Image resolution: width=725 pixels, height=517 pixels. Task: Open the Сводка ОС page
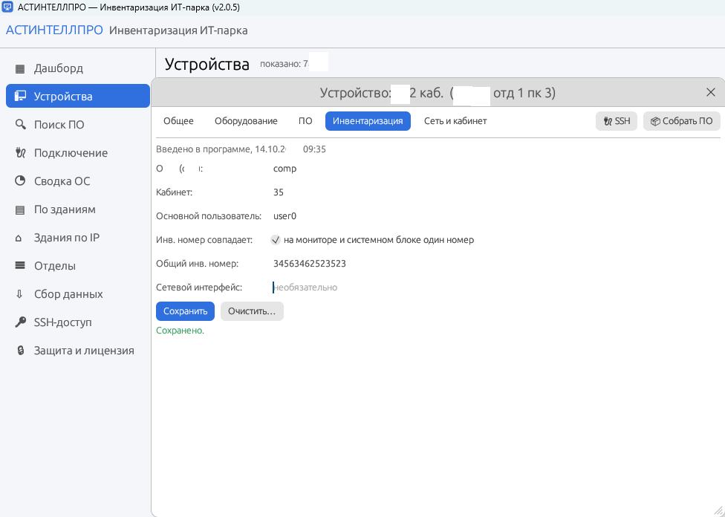coord(78,181)
